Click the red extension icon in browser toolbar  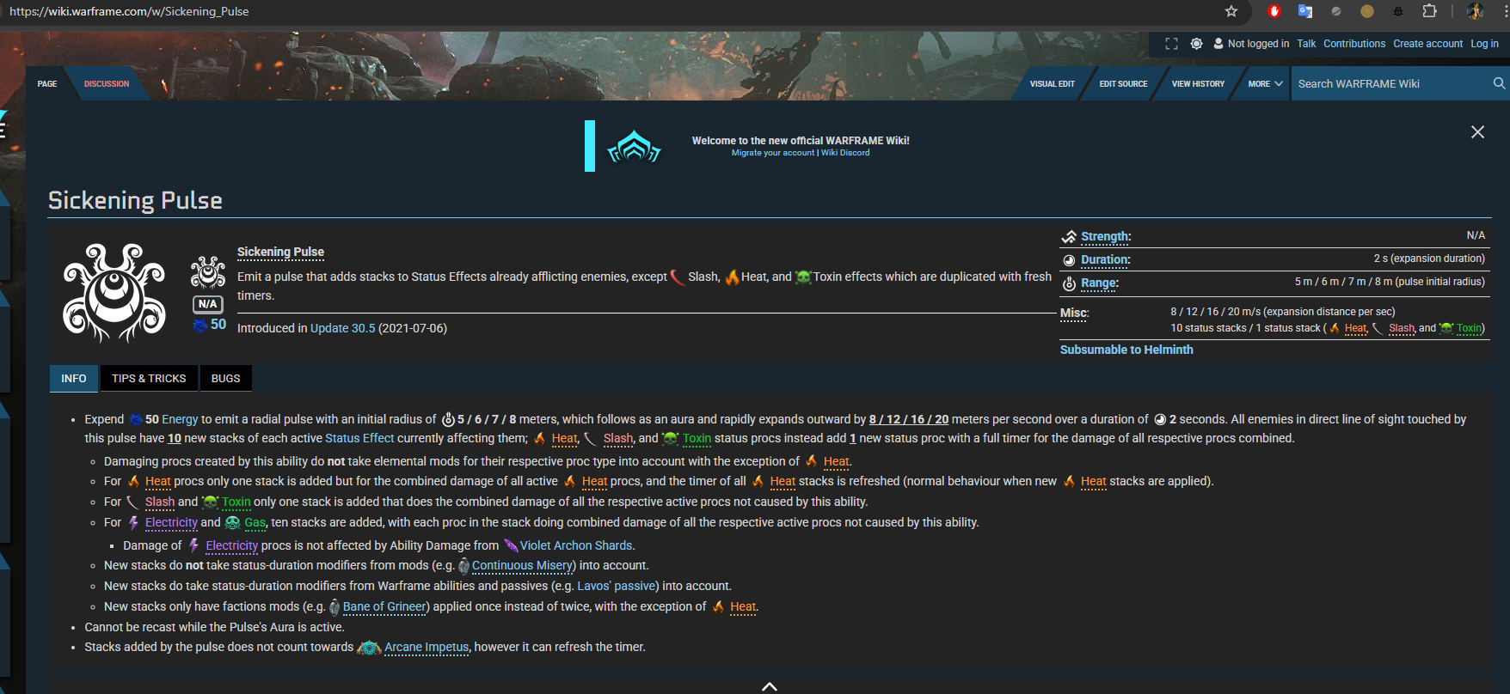tap(1274, 11)
